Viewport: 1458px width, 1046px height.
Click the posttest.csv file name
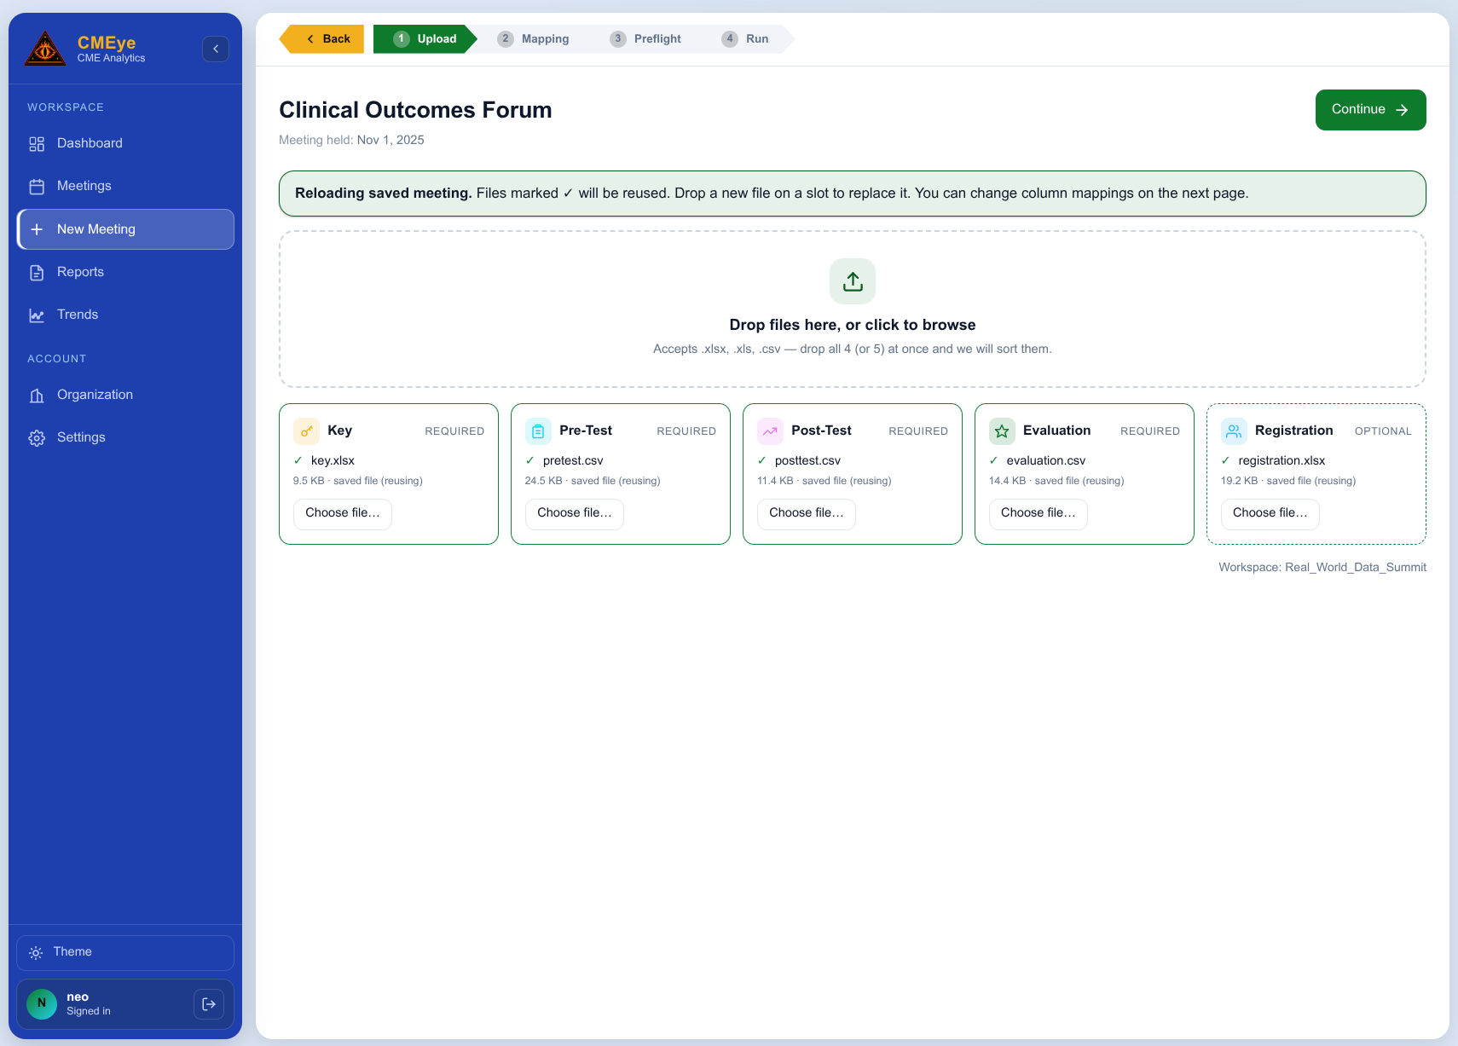click(807, 461)
